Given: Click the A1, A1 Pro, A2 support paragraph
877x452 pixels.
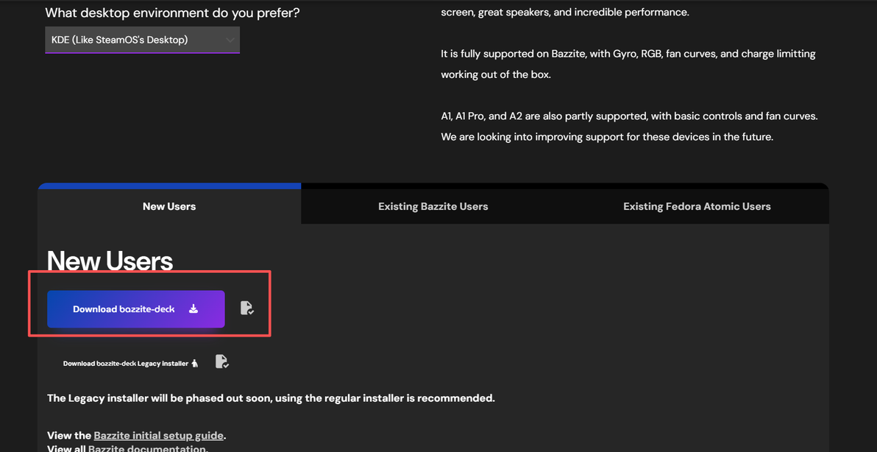Looking at the screenshot, I should 629,127.
